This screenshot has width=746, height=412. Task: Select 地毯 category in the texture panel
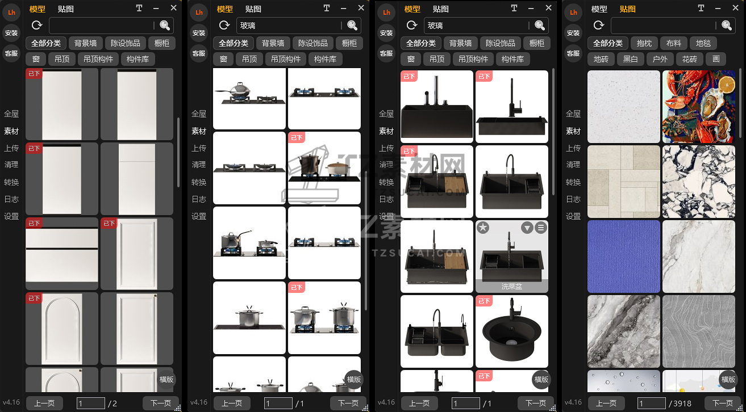(x=703, y=43)
